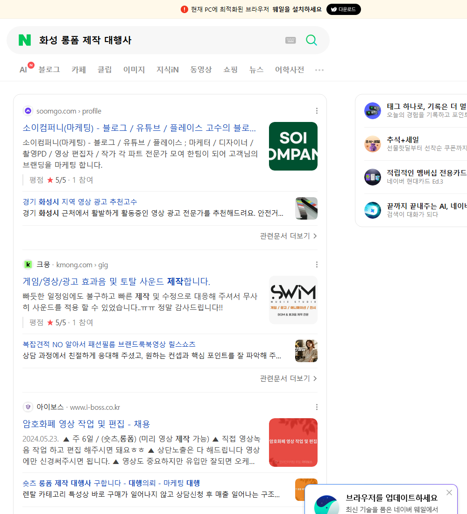
Task: Click the red warning icon in top banner
Action: 184,9
